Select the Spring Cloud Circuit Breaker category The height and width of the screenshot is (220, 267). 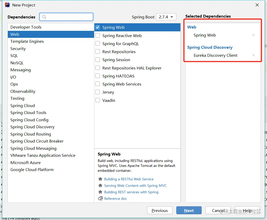coord(51,141)
